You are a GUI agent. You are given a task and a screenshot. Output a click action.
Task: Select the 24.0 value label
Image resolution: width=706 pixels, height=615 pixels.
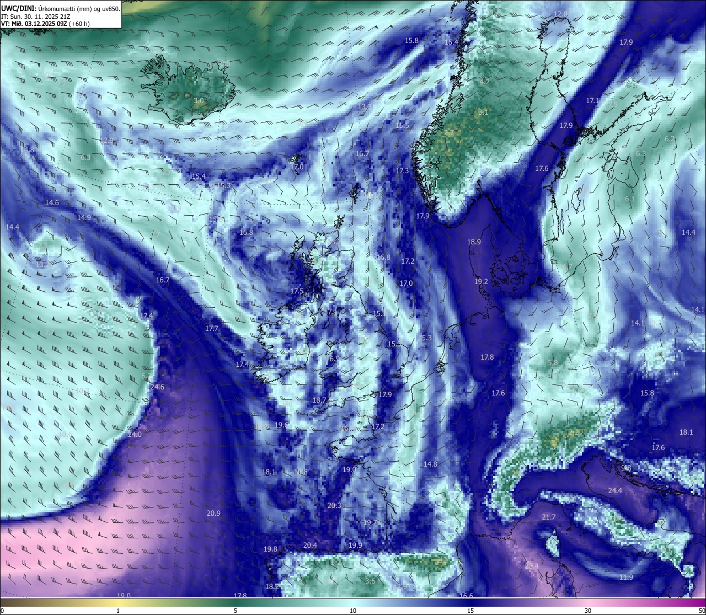(x=135, y=435)
